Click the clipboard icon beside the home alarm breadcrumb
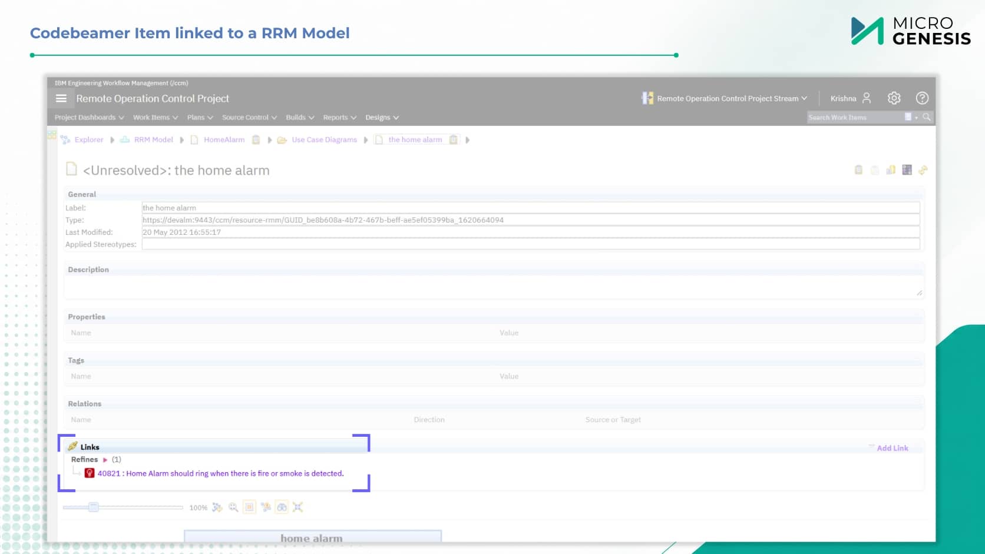The width and height of the screenshot is (985, 554). [453, 140]
